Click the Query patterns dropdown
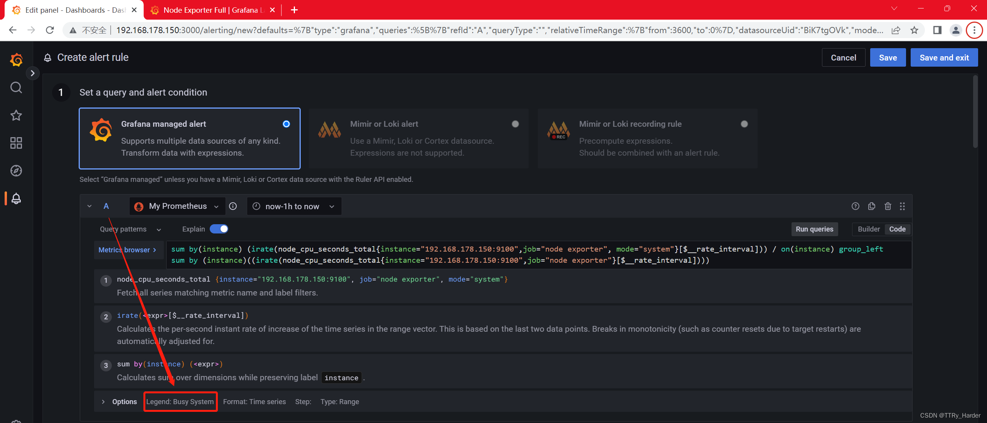Screen dimensions: 987x423 tap(129, 229)
